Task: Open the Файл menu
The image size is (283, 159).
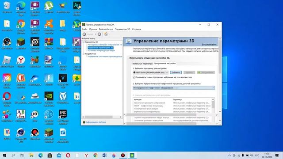Action: (84, 29)
